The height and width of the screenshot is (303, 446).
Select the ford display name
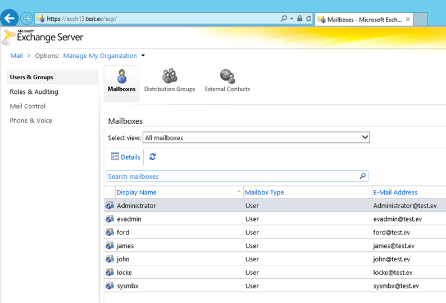[123, 232]
